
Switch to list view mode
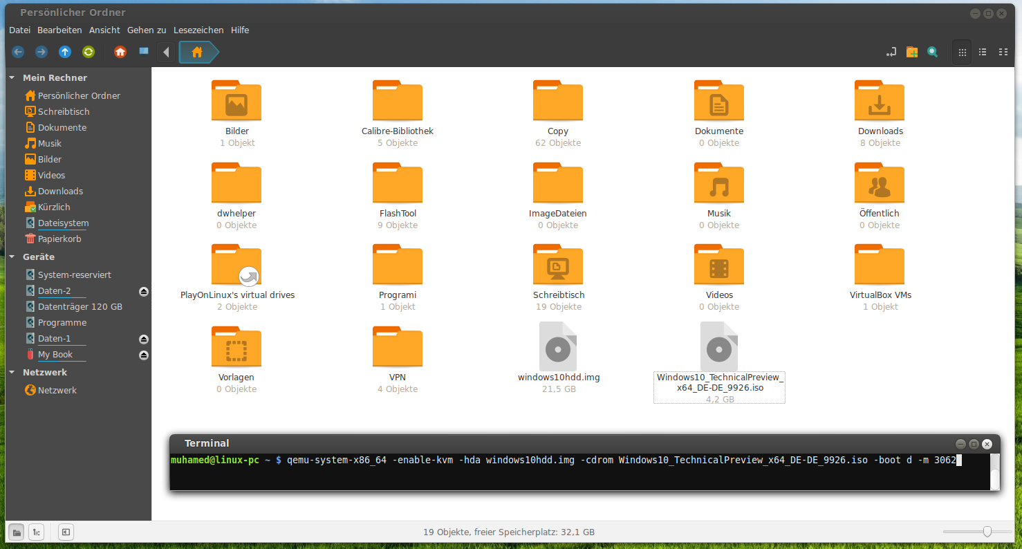[983, 52]
